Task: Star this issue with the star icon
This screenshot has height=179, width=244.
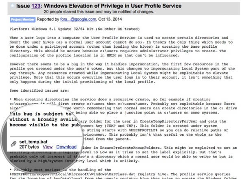Action: (x=12, y=6)
